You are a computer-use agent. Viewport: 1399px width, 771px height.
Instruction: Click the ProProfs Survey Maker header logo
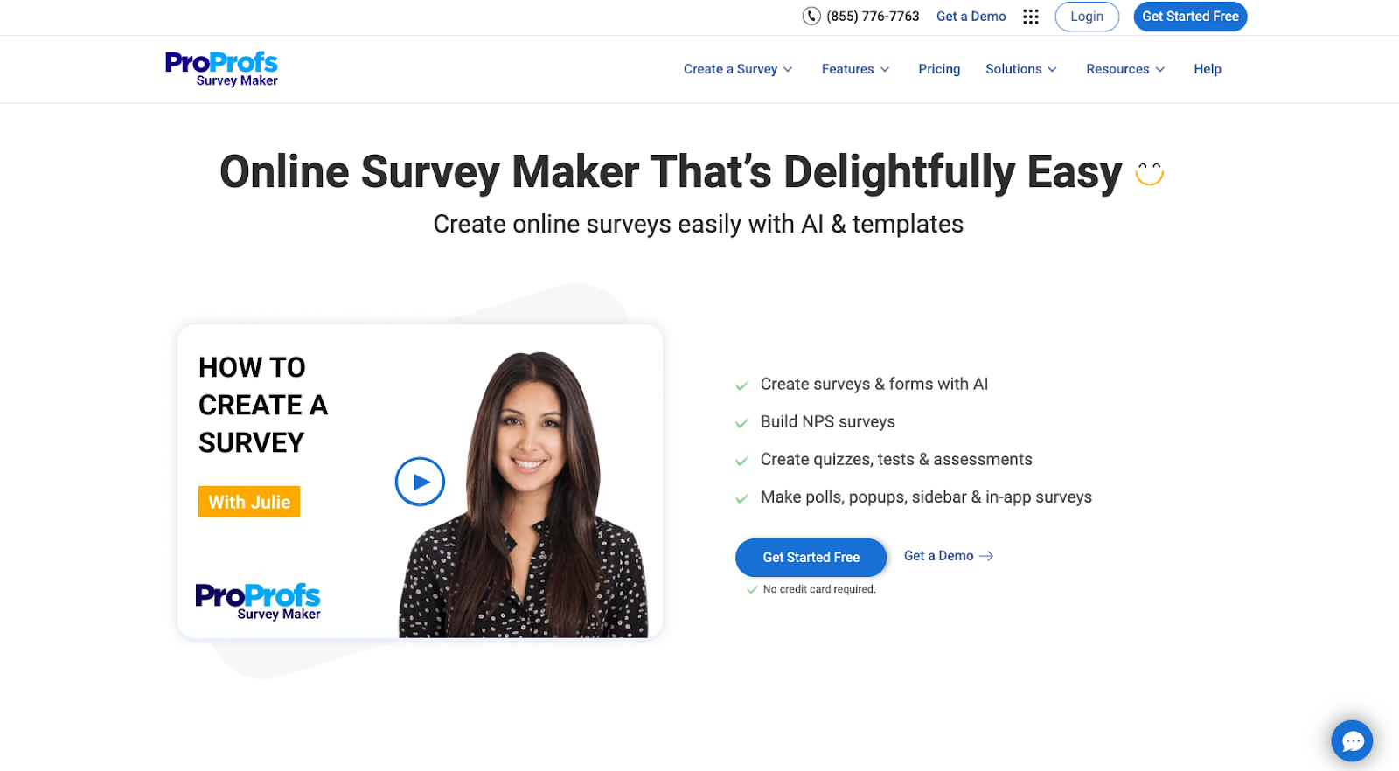[221, 69]
